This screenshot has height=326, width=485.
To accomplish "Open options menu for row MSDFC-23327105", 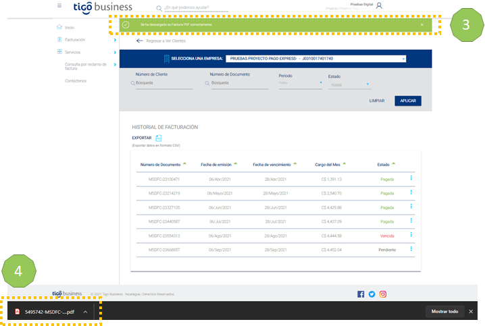I will (x=411, y=206).
